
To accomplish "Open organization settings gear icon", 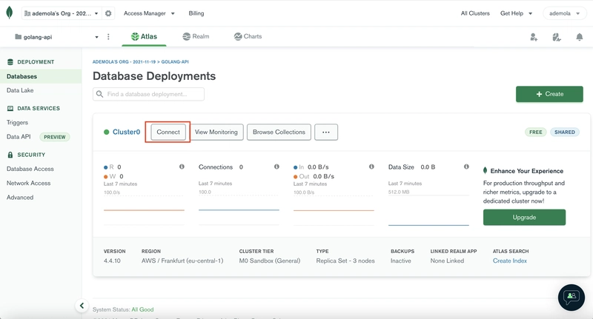I will [108, 13].
